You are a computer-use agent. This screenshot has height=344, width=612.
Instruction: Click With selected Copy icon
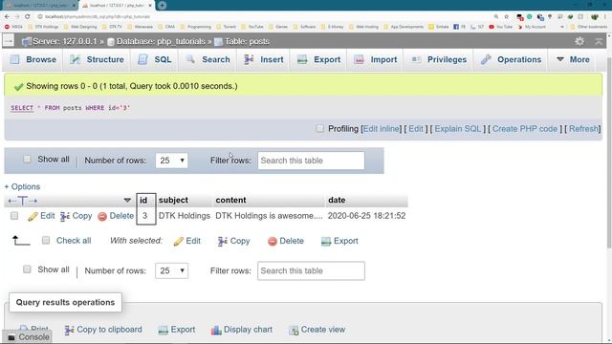(223, 242)
